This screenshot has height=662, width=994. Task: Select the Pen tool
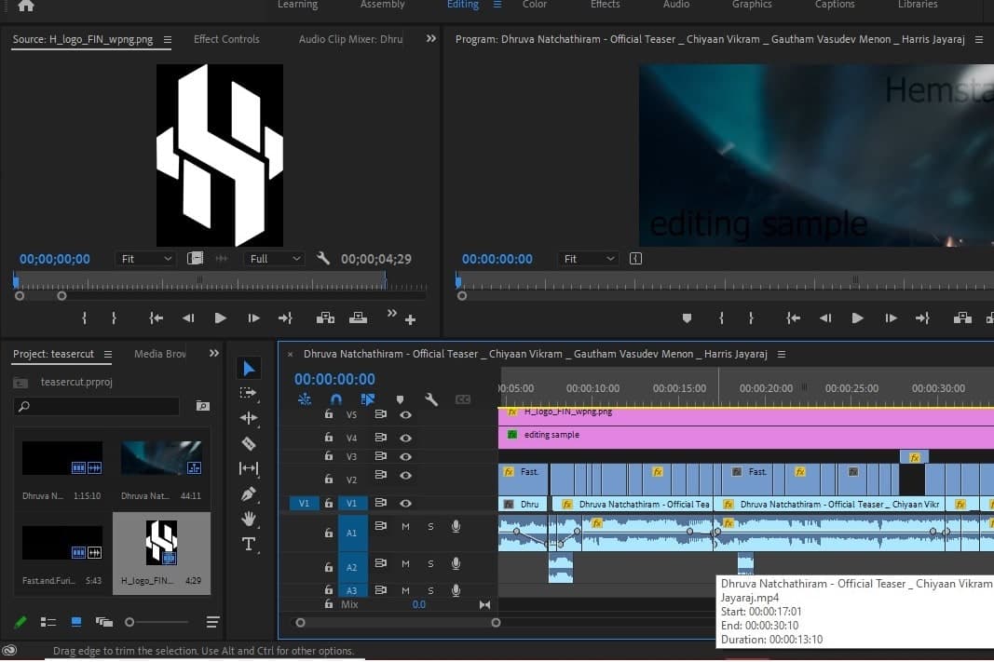[249, 493]
